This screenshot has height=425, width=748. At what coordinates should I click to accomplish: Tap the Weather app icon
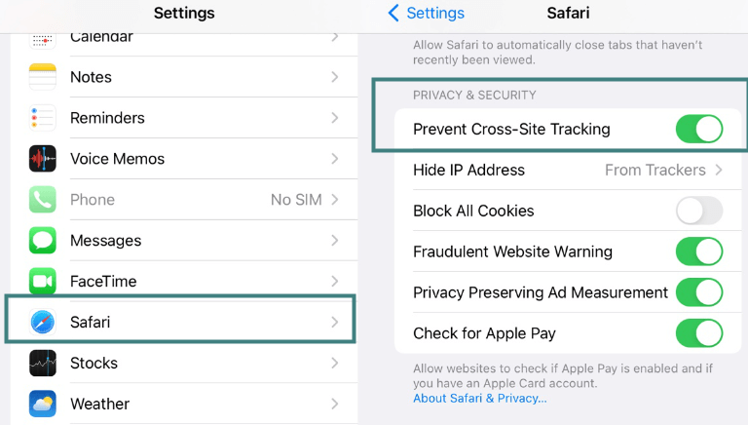43,404
